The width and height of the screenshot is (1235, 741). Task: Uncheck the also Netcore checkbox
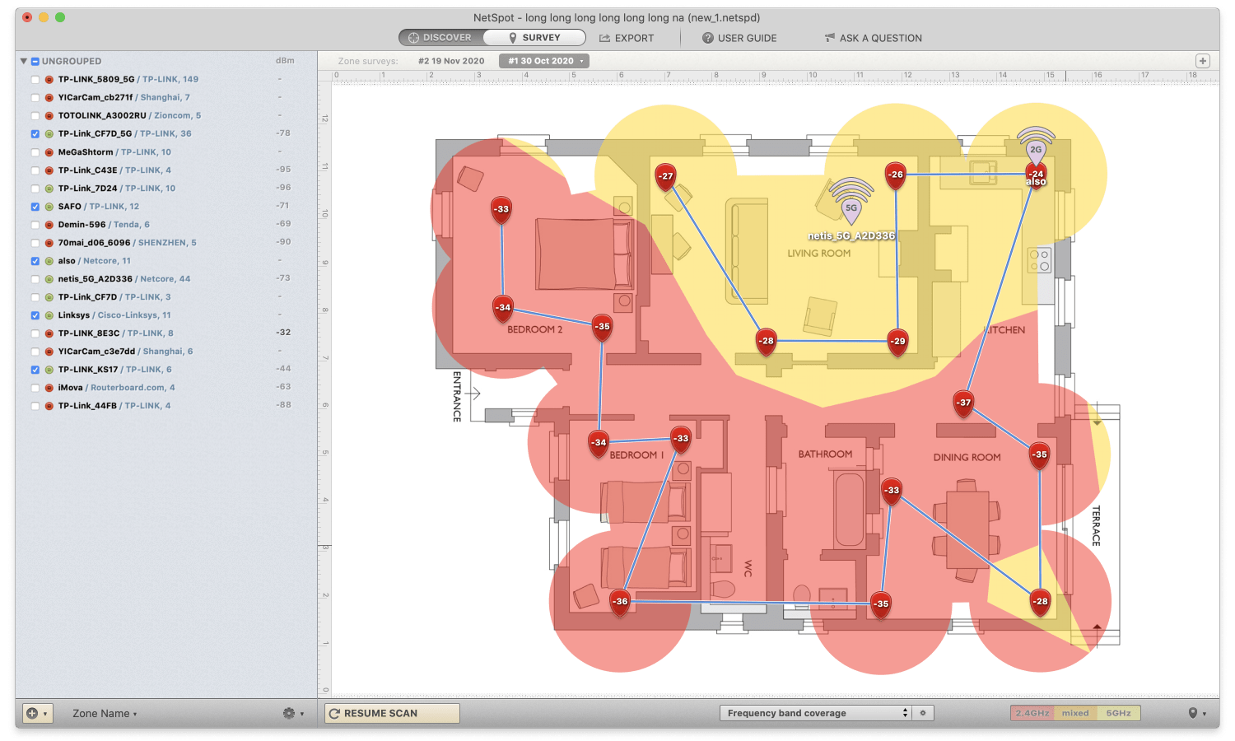(35, 261)
